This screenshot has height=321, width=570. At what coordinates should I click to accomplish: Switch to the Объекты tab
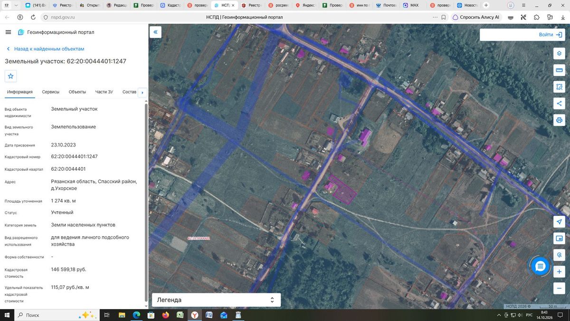point(77,92)
